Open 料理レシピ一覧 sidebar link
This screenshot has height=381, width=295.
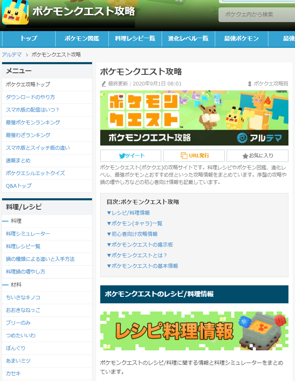click(x=47, y=247)
